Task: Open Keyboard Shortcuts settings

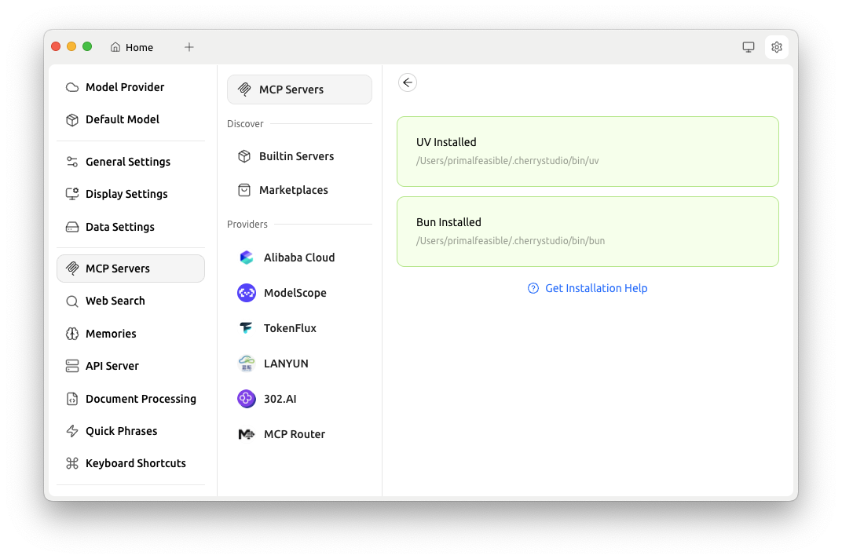Action: (x=135, y=463)
